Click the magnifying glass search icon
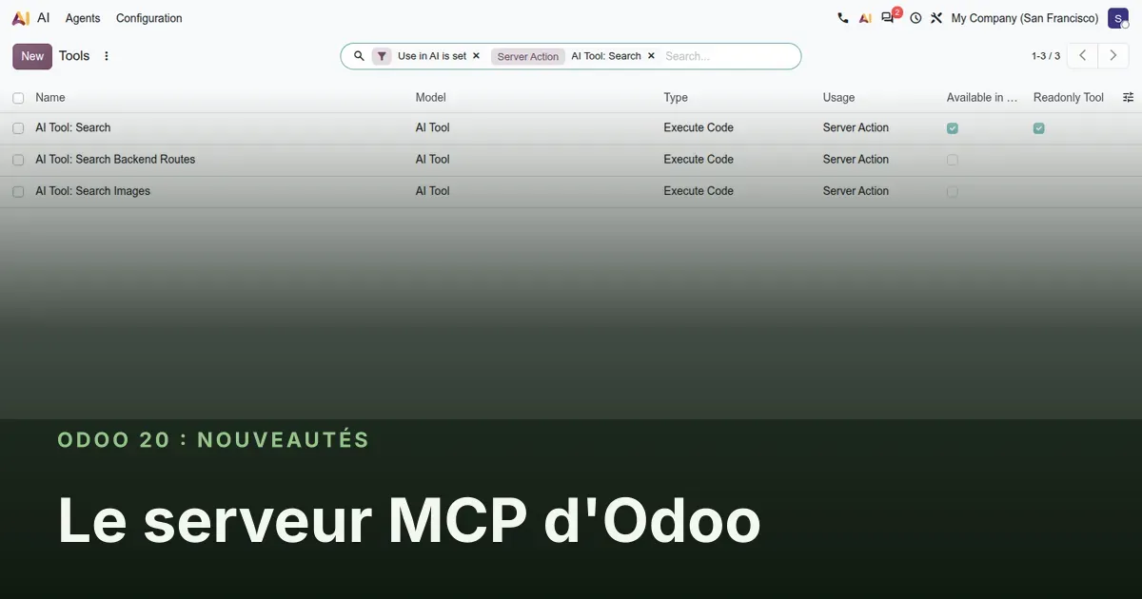This screenshot has width=1142, height=599. click(359, 56)
